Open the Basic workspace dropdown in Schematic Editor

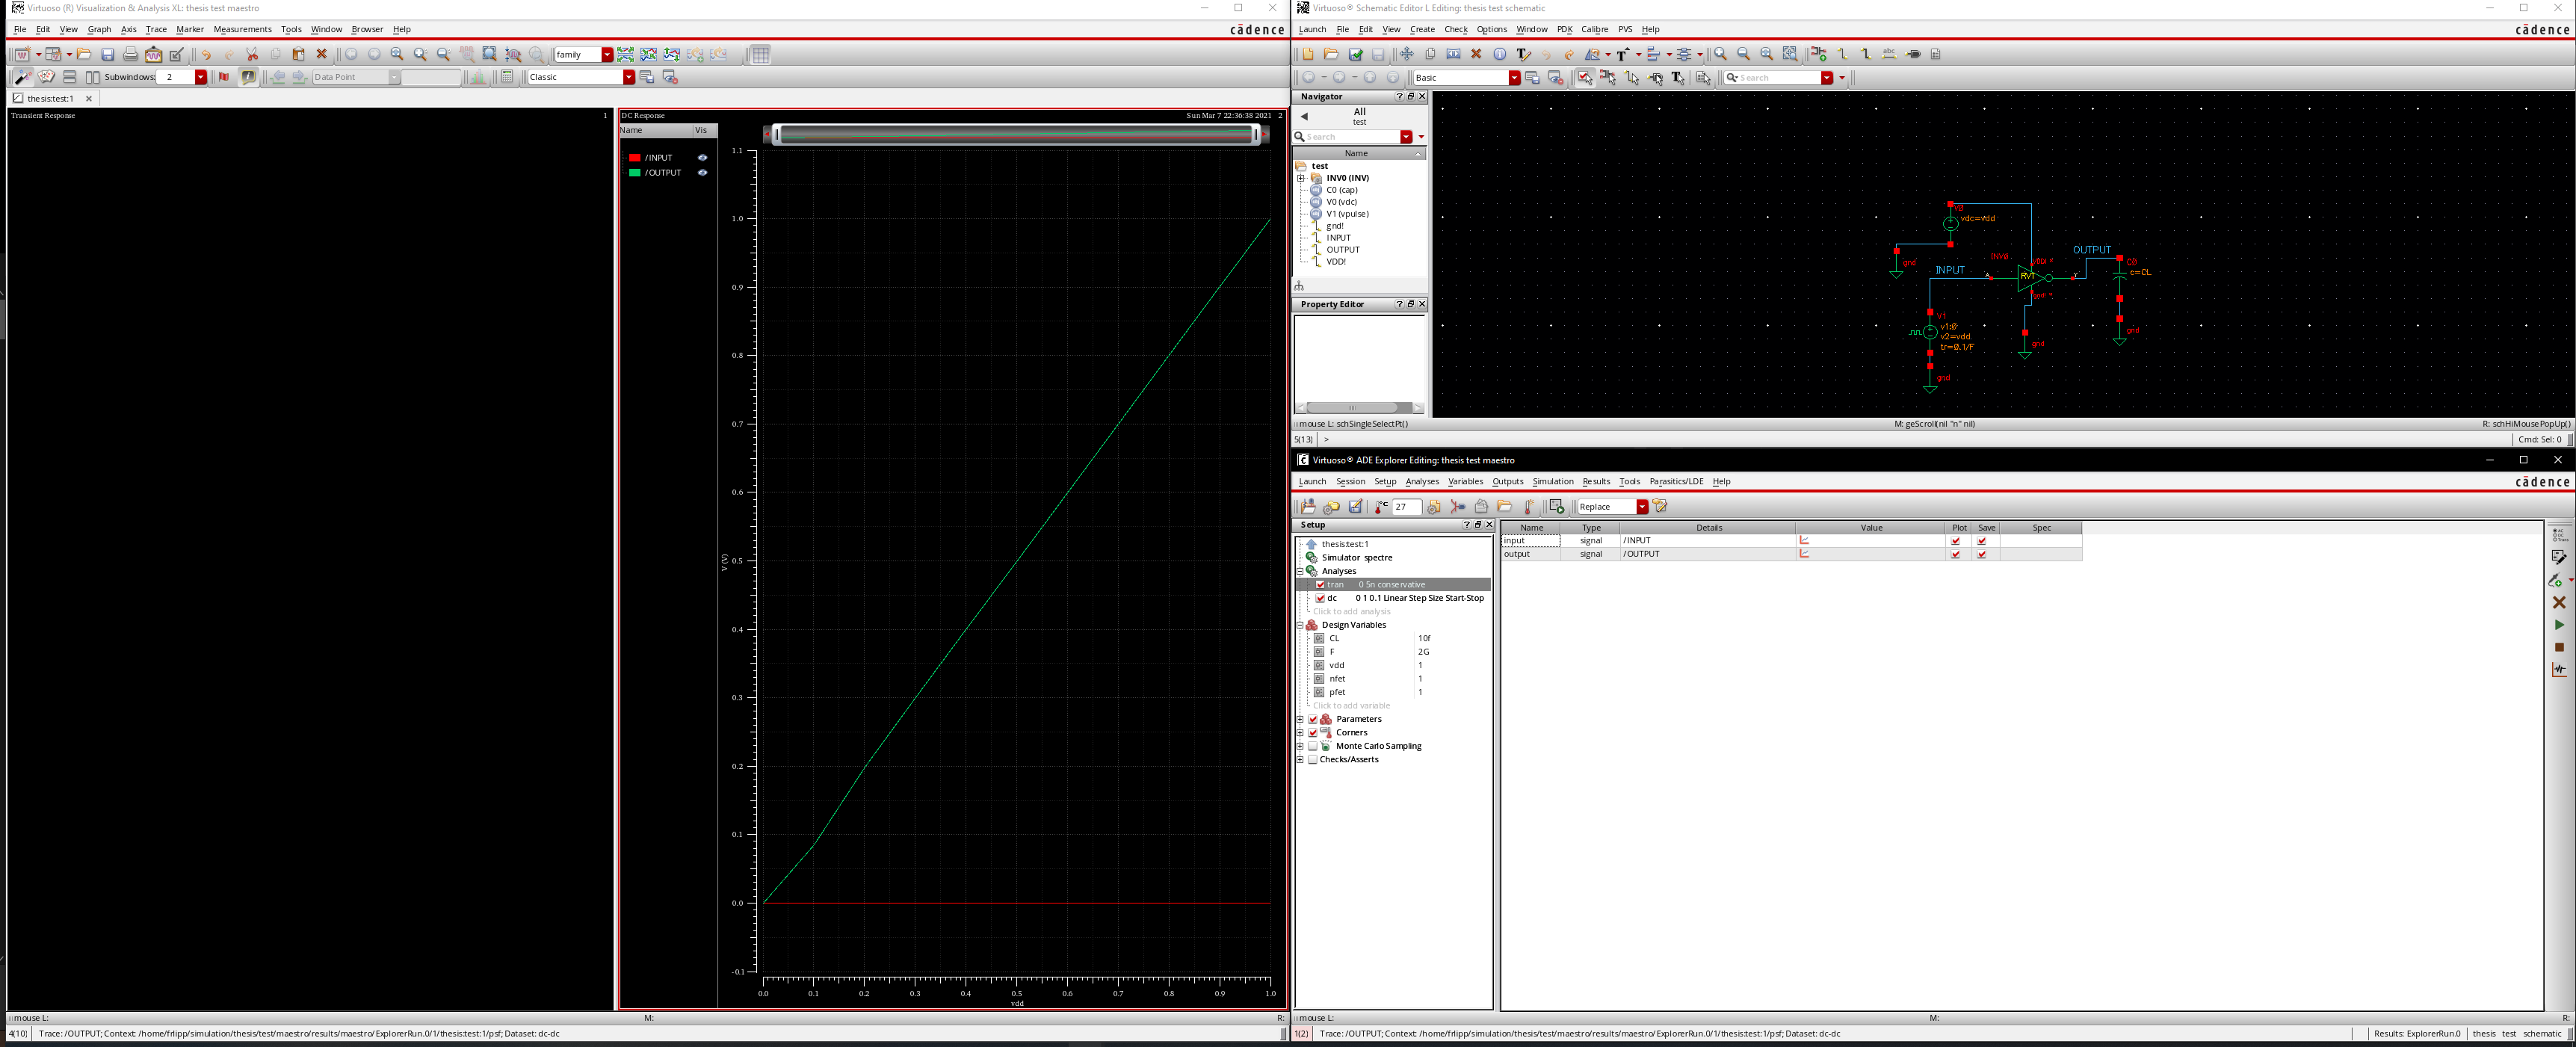tap(1514, 78)
